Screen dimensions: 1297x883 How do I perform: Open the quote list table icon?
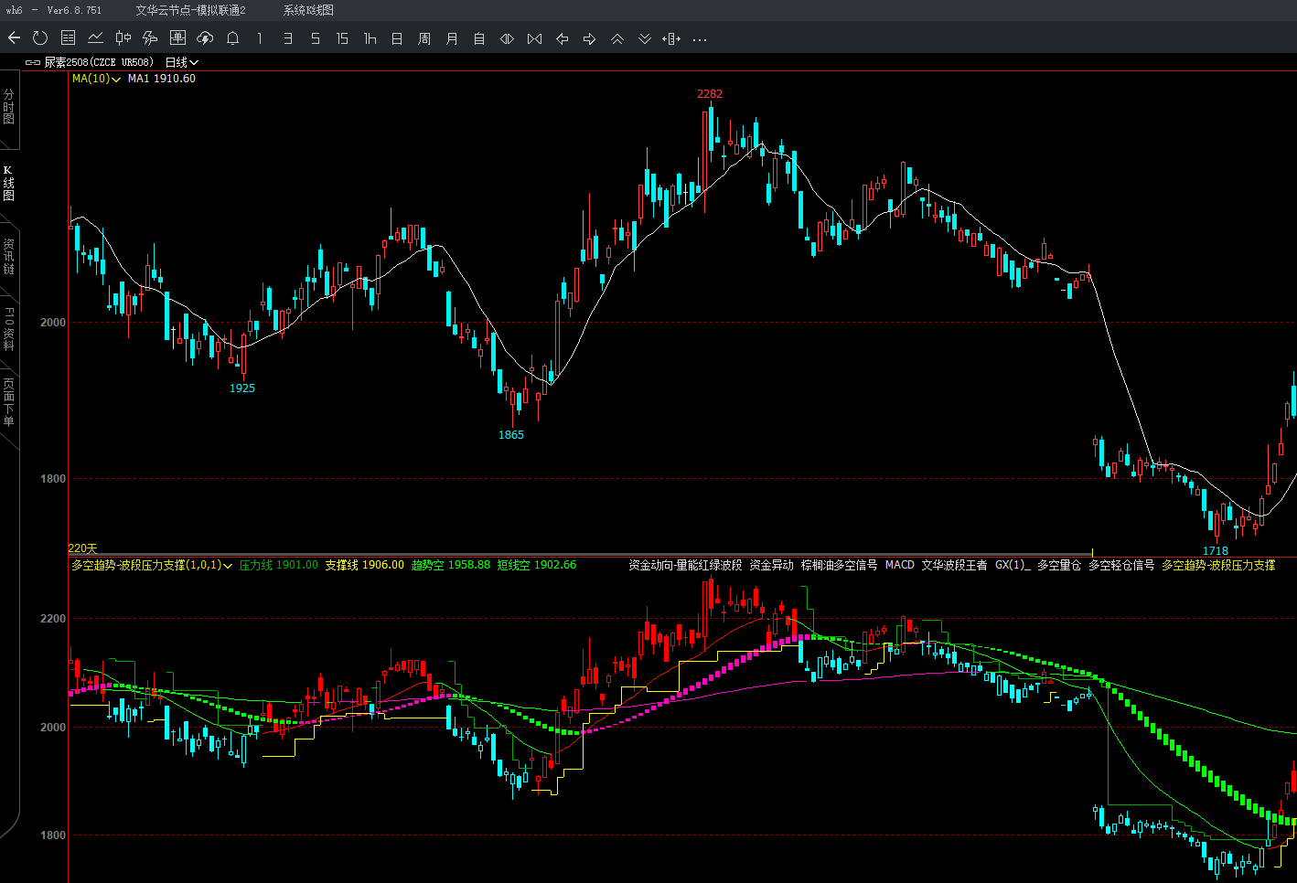pyautogui.click(x=68, y=38)
